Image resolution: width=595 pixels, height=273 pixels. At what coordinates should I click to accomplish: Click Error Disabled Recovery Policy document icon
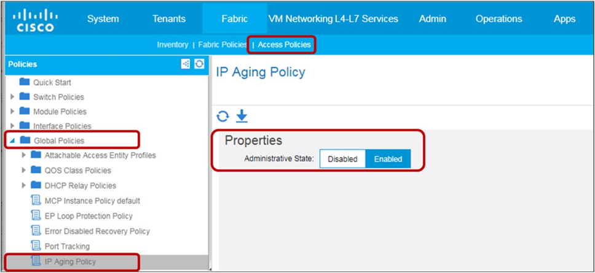pyautogui.click(x=36, y=231)
